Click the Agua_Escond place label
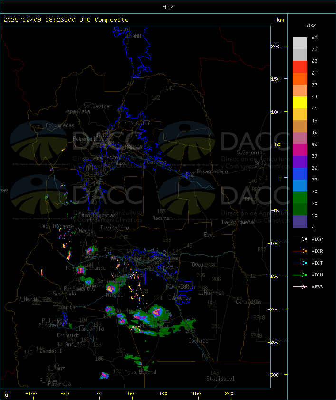Screen dimensions: 336x400 140,372
